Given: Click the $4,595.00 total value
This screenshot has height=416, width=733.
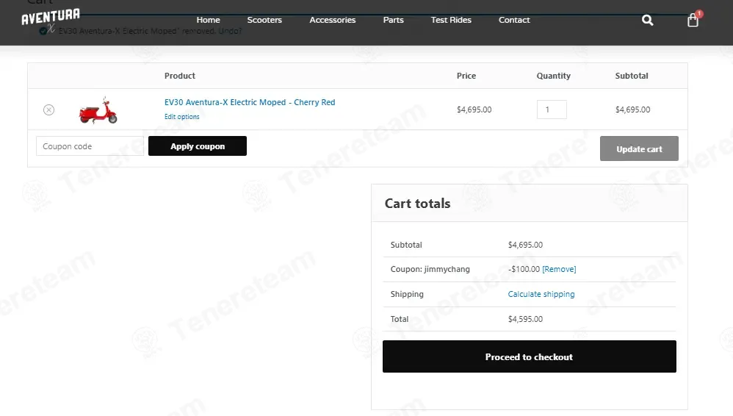Looking at the screenshot, I should pyautogui.click(x=525, y=319).
